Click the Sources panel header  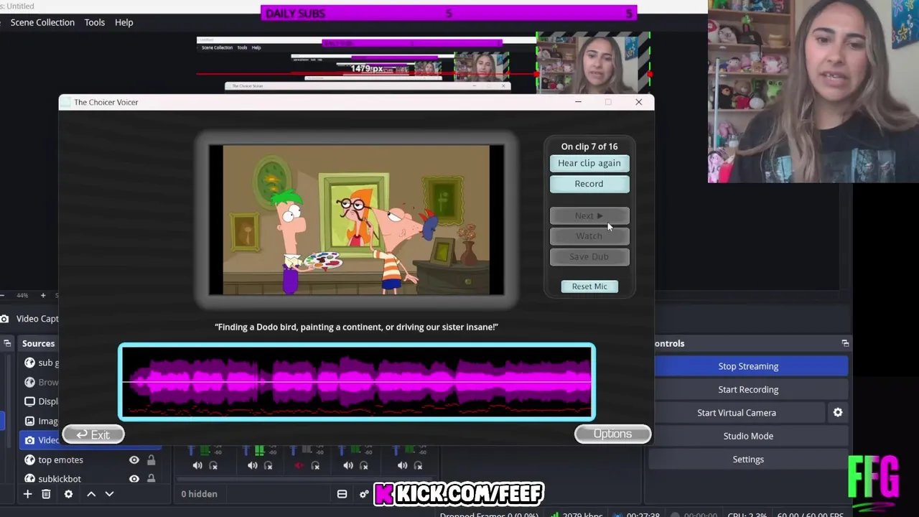(x=38, y=343)
